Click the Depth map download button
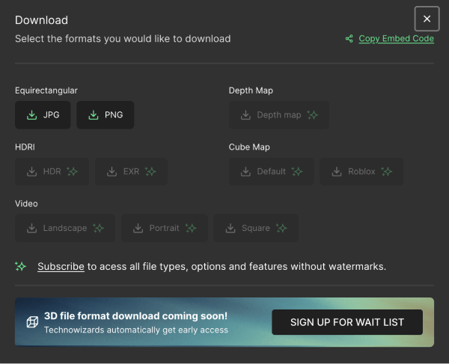Image resolution: width=449 pixels, height=364 pixels. (278, 115)
